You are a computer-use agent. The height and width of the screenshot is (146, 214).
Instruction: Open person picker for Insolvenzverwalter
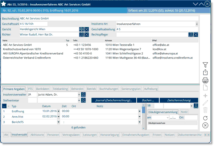click(83, 94)
